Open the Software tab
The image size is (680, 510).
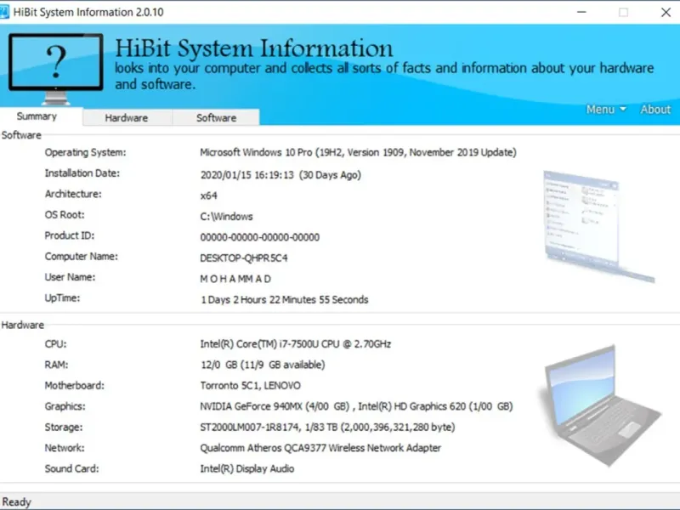217,118
